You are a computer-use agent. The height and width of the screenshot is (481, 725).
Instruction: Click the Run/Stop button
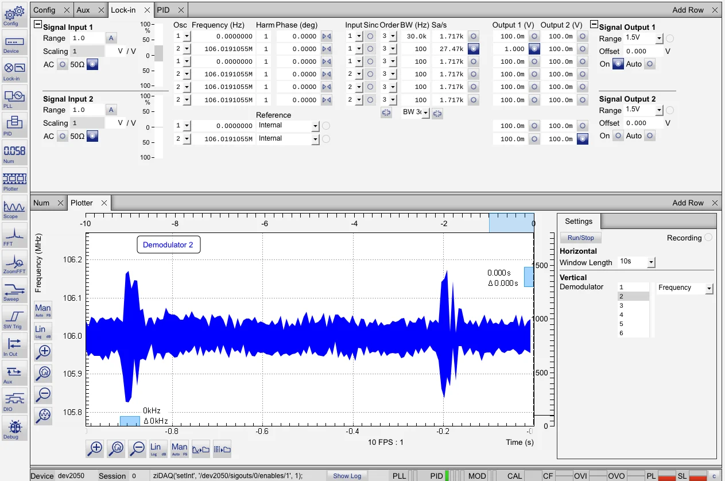pyautogui.click(x=581, y=238)
